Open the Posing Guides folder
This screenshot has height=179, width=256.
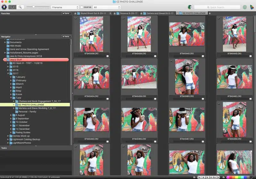pos(23,132)
